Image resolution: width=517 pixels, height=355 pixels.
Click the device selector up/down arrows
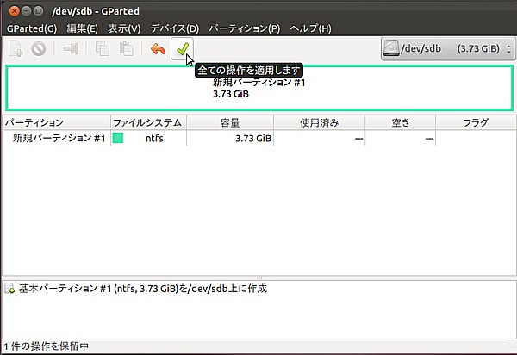tap(508, 49)
